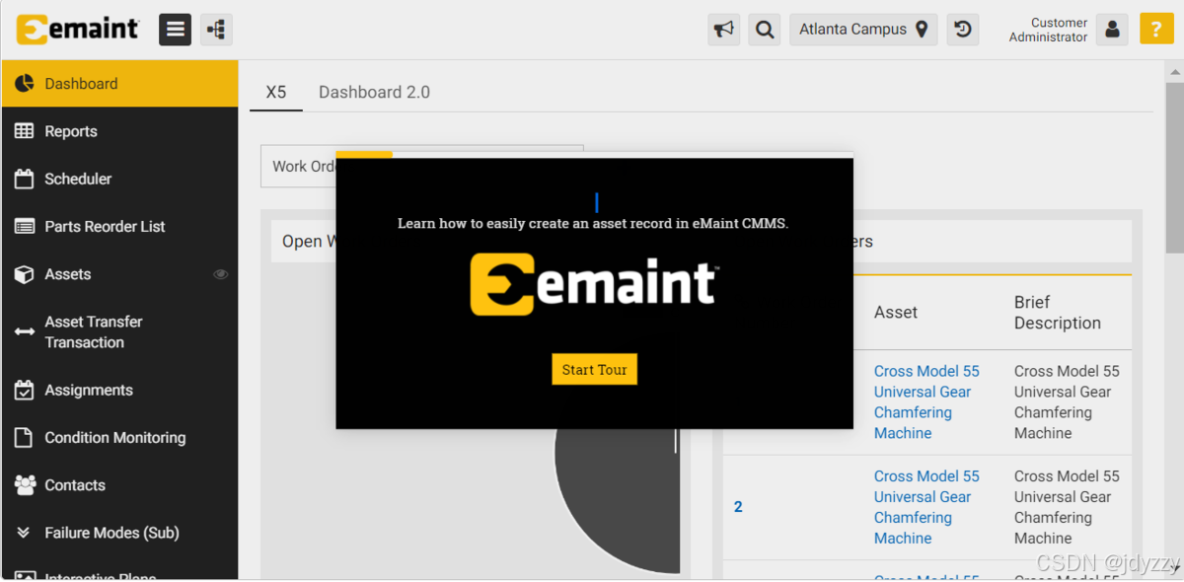Image resolution: width=1184 pixels, height=582 pixels.
Task: Click the Condition Monitoring document icon
Action: (x=25, y=437)
